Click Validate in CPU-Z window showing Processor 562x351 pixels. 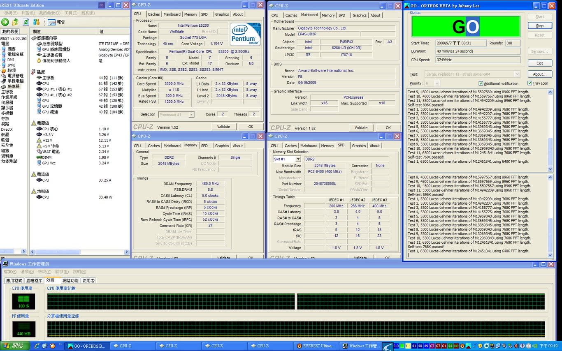223,127
